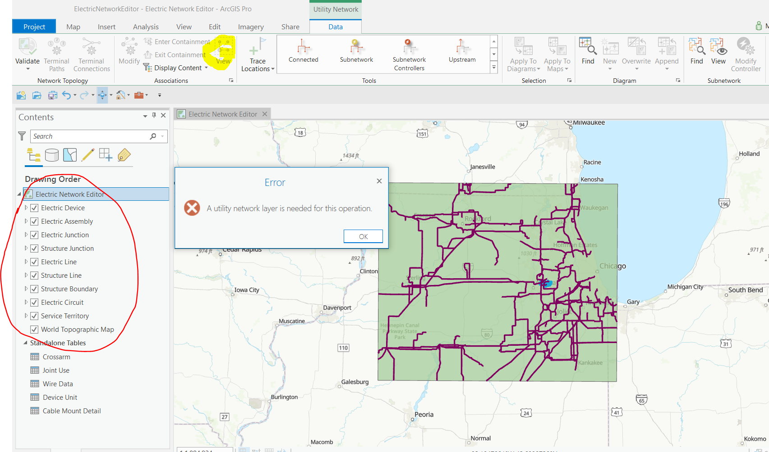Toggle visibility of Electric Junction layer

pyautogui.click(x=34, y=235)
